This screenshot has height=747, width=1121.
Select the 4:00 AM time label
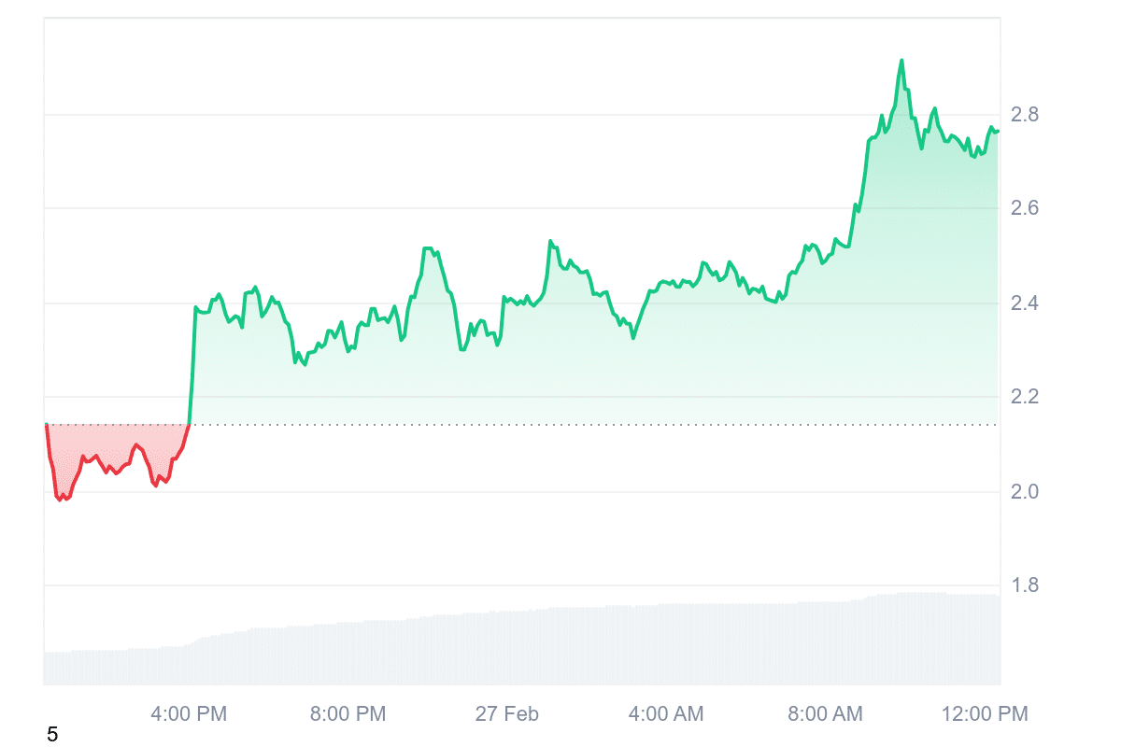click(666, 714)
